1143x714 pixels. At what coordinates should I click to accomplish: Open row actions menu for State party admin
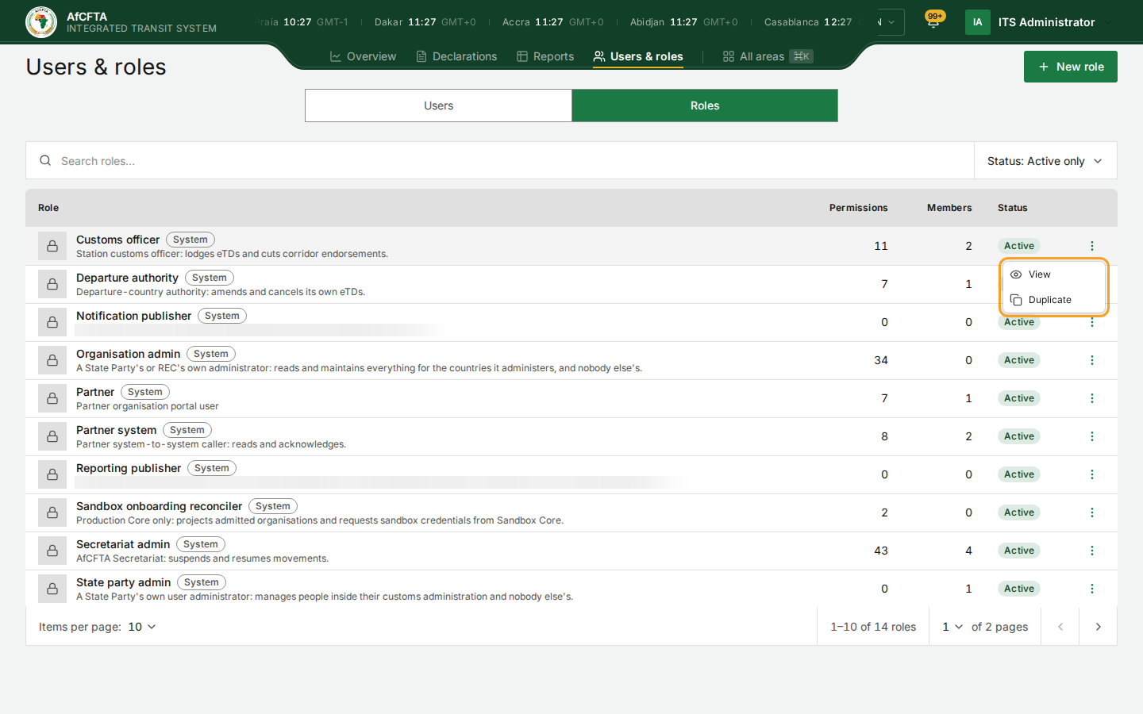click(1092, 589)
